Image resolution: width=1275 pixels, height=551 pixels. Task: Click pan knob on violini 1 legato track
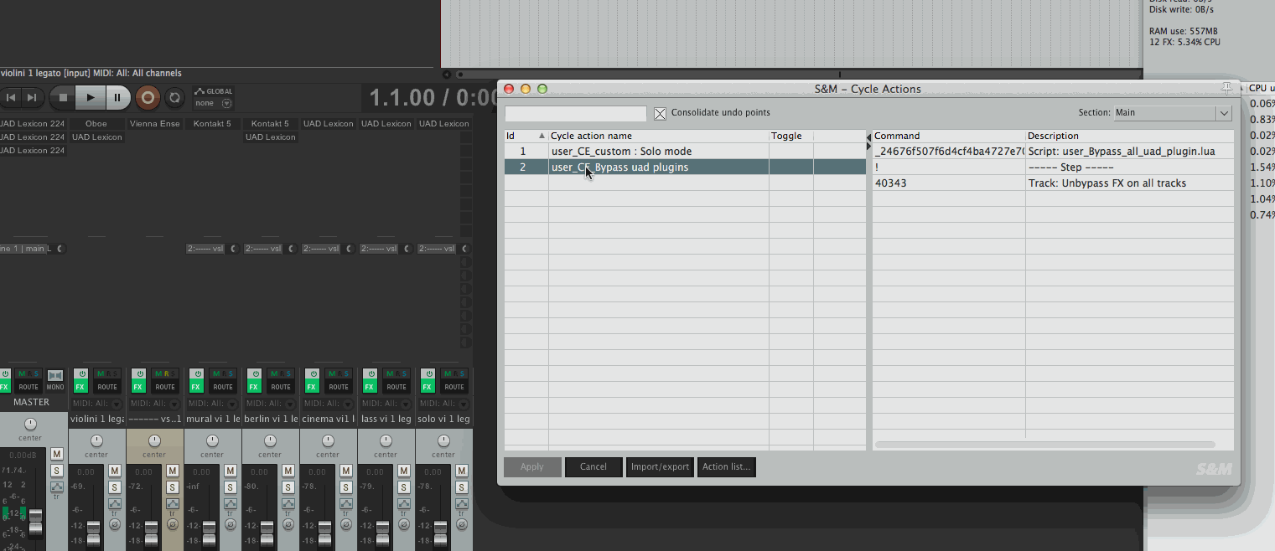96,440
